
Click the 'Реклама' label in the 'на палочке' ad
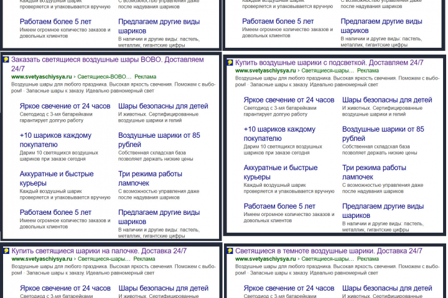coord(144,259)
